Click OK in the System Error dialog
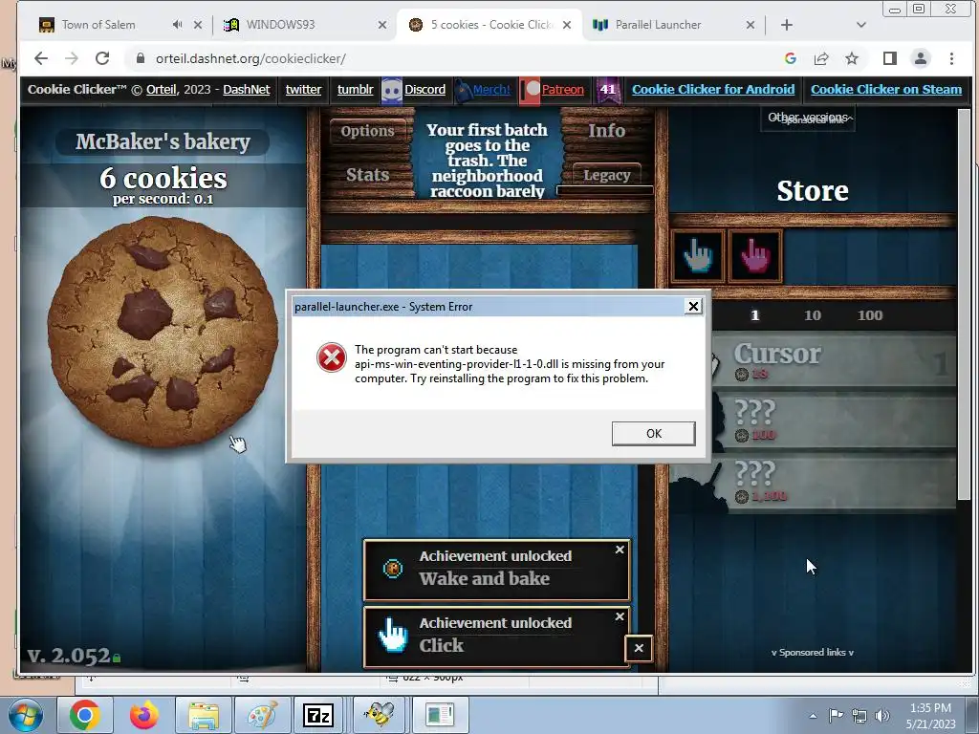Screen dimensions: 979x734 (654, 433)
